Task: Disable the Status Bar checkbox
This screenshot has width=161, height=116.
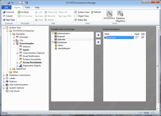Action: point(75,20)
